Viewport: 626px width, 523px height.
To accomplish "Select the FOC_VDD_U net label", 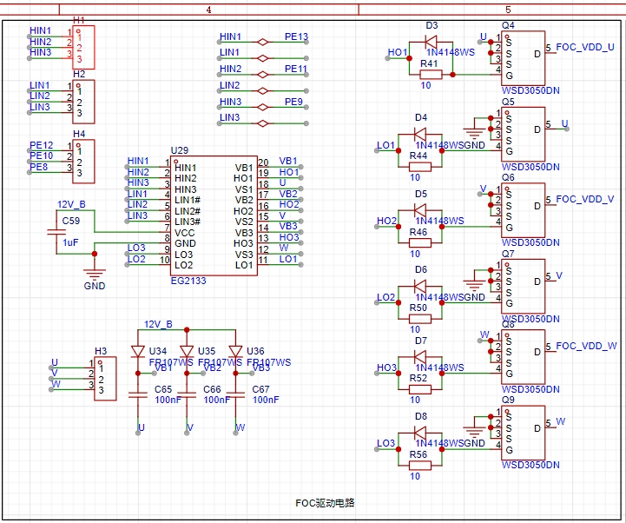I will 584,48.
